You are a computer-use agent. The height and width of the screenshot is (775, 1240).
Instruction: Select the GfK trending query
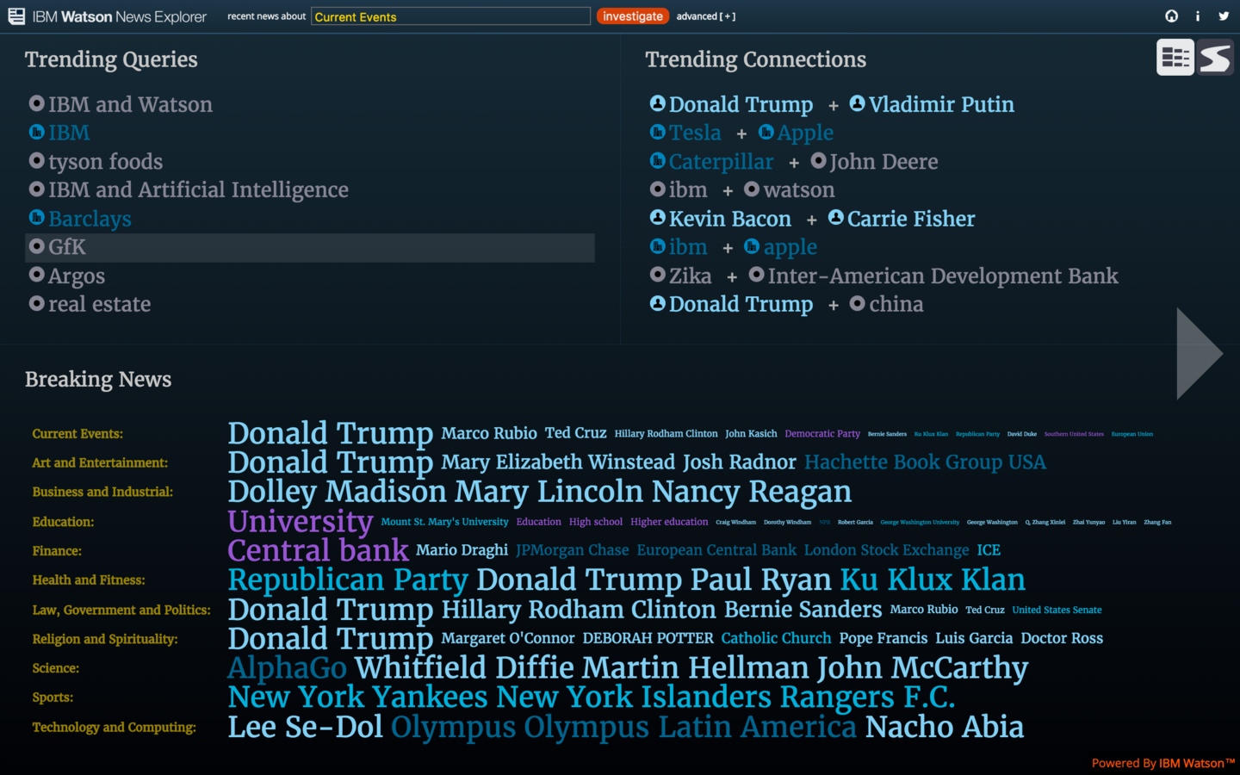click(x=310, y=247)
